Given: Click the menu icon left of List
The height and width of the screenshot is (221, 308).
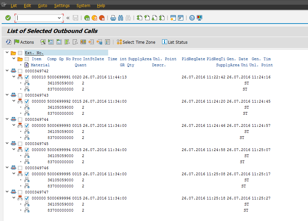Looking at the screenshot, I should 4,5.
